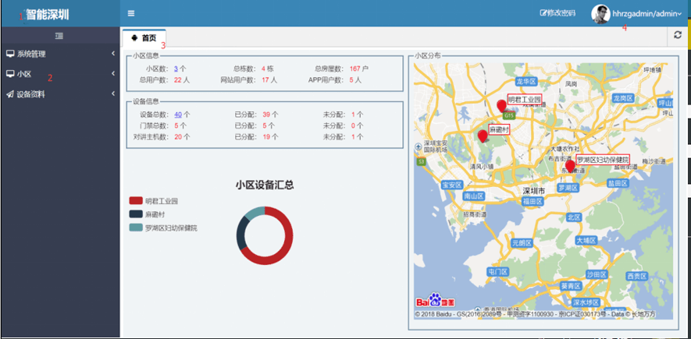
Task: Click the 深圳市 city label on map
Action: 534,191
